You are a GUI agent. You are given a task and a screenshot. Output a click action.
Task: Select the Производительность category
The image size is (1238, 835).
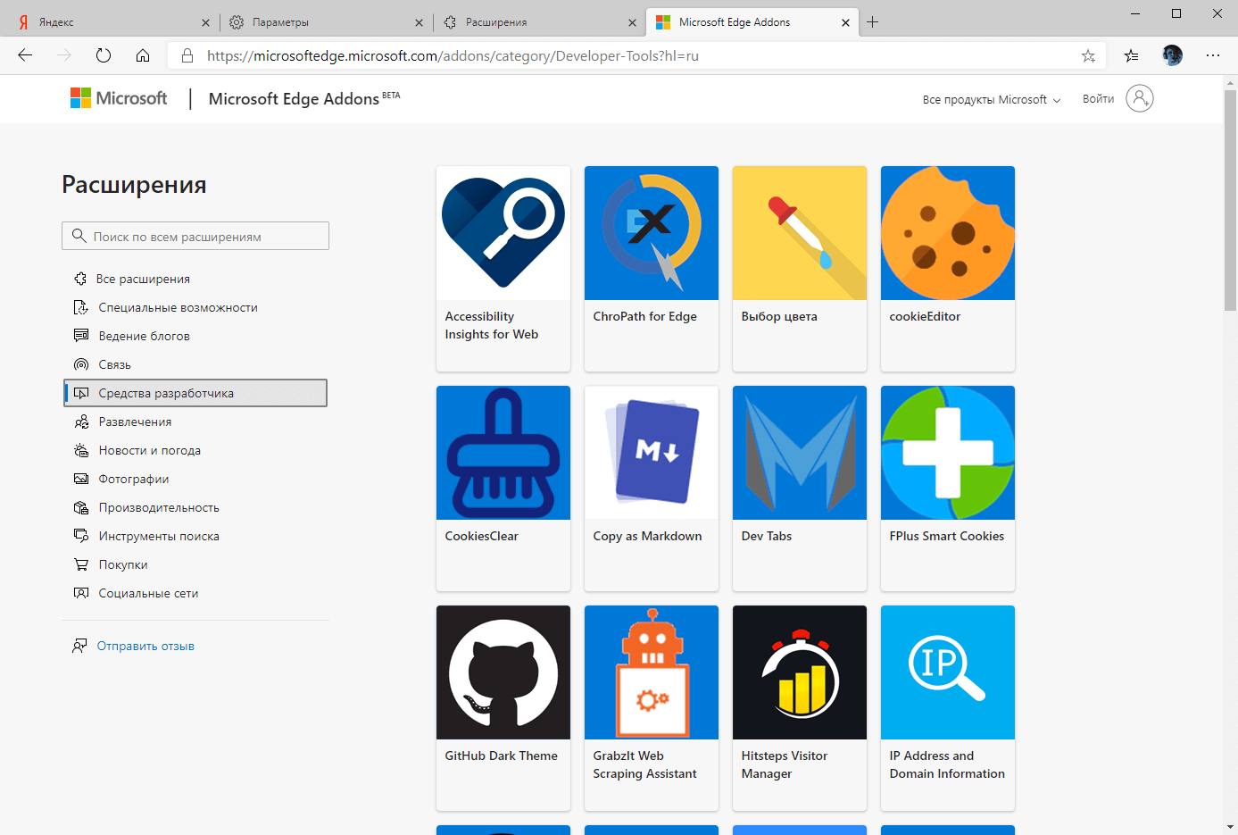pos(195,507)
